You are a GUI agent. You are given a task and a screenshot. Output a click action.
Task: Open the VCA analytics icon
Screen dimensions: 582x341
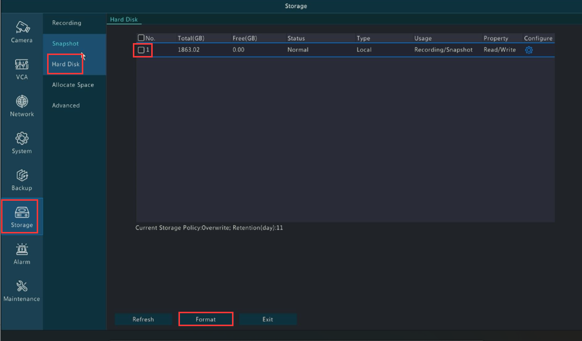(x=22, y=64)
